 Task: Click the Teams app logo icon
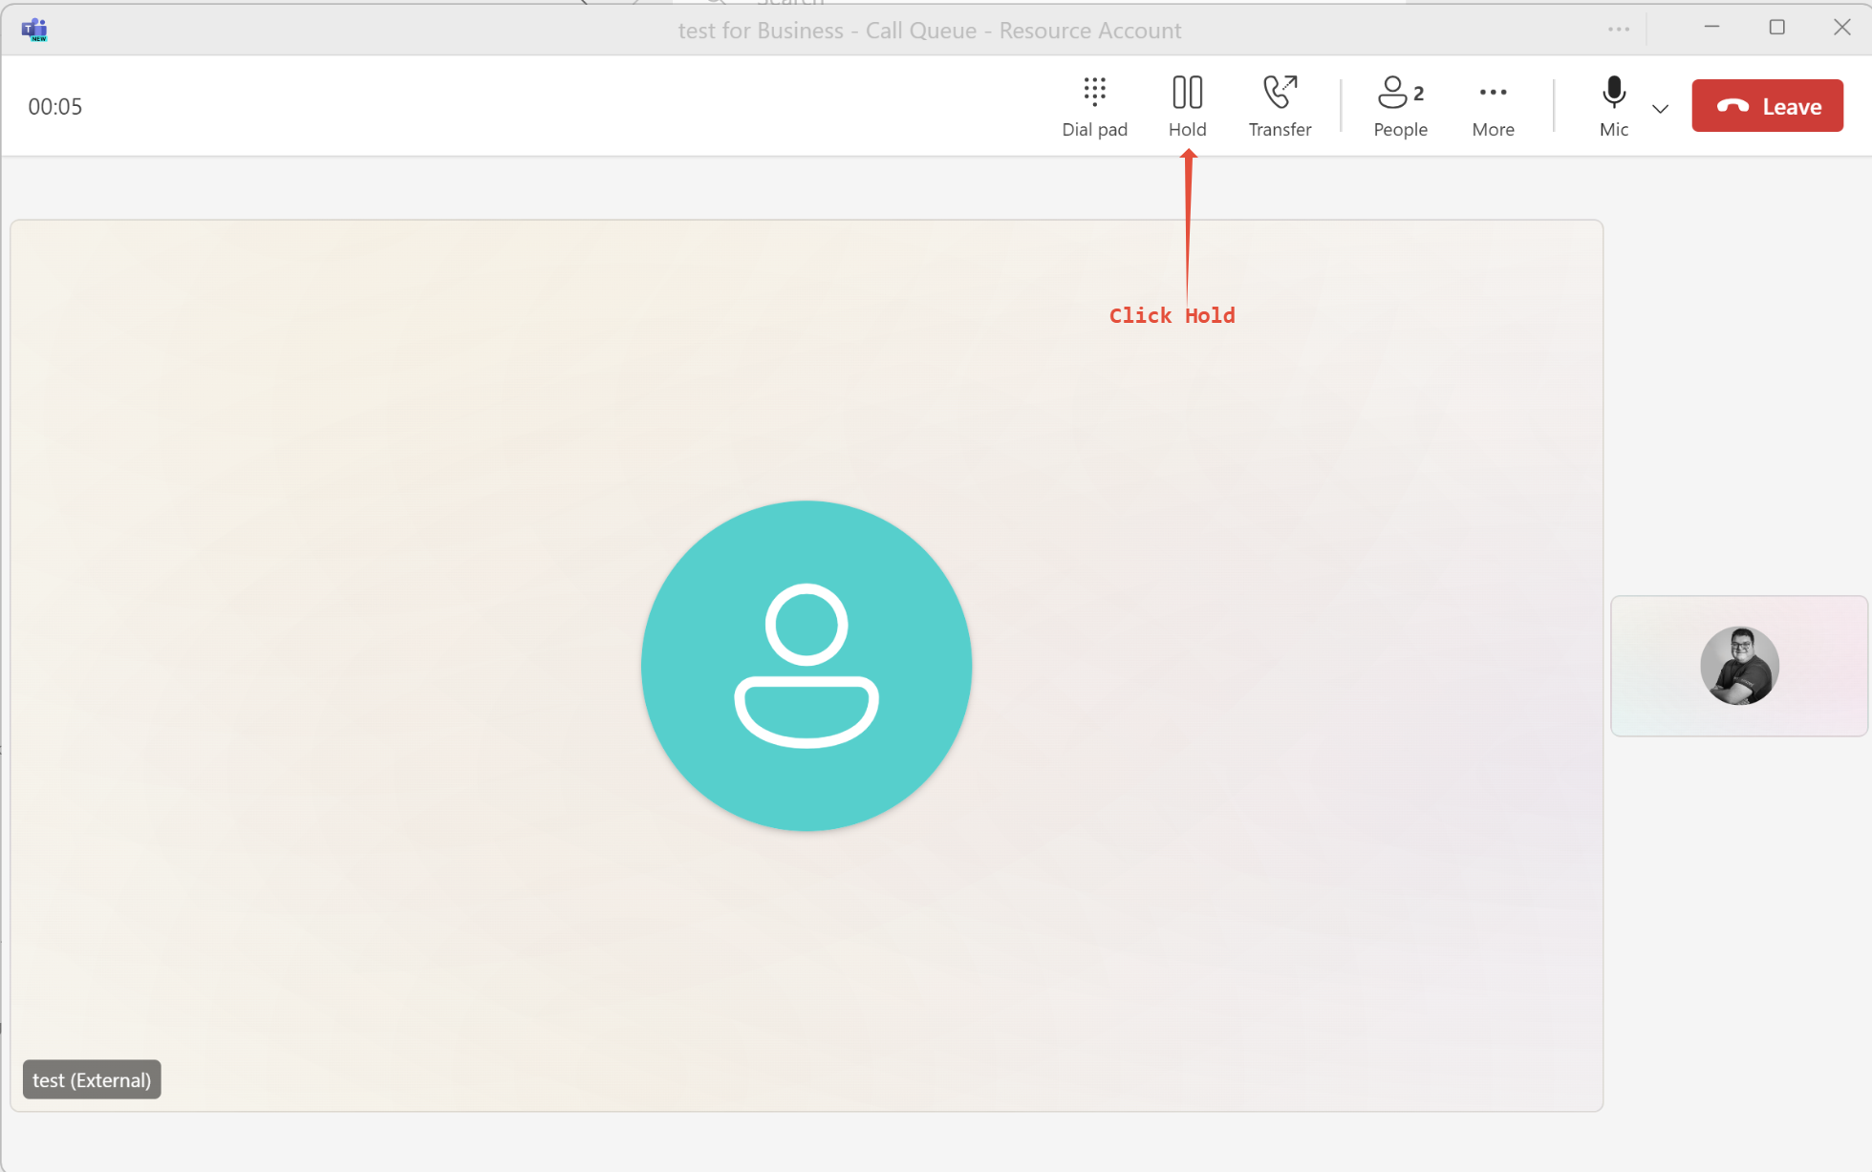(x=34, y=30)
